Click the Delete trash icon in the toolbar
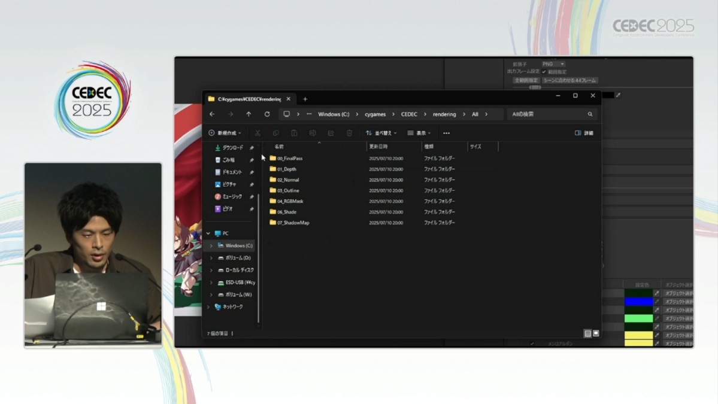 coord(349,133)
